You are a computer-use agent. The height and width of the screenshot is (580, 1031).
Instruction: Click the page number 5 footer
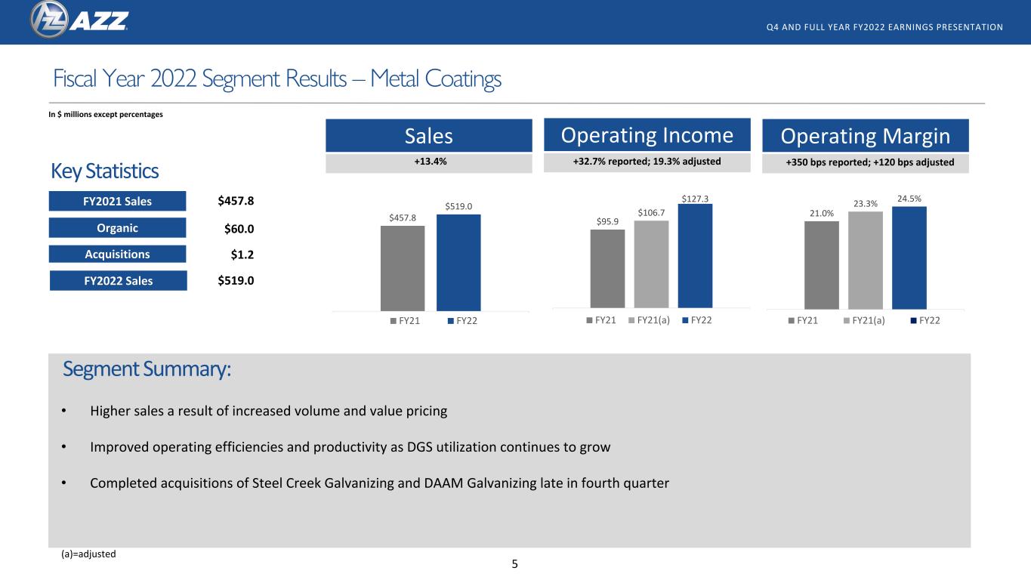point(515,564)
